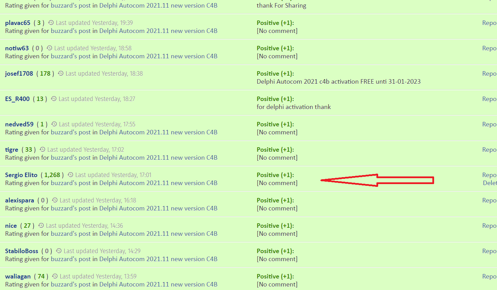Image resolution: width=497 pixels, height=290 pixels.
Task: Click Delete link on Sergio Elito's rating
Action: (490, 183)
